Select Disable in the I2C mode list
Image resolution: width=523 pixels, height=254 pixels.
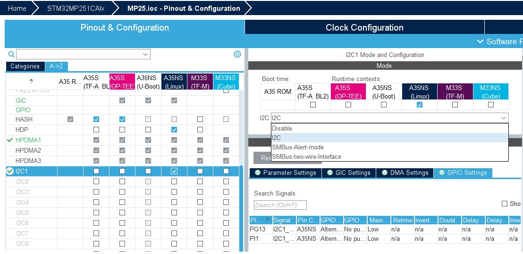pyautogui.click(x=389, y=128)
